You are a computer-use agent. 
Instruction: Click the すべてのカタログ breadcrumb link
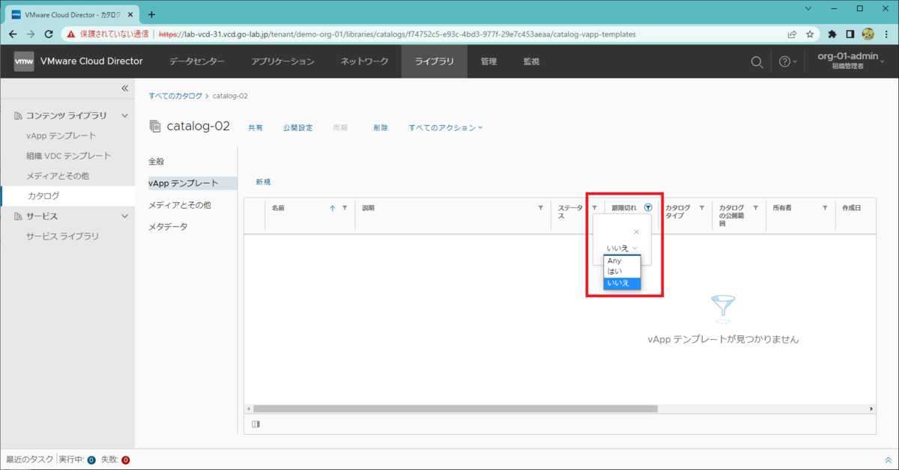[175, 96]
